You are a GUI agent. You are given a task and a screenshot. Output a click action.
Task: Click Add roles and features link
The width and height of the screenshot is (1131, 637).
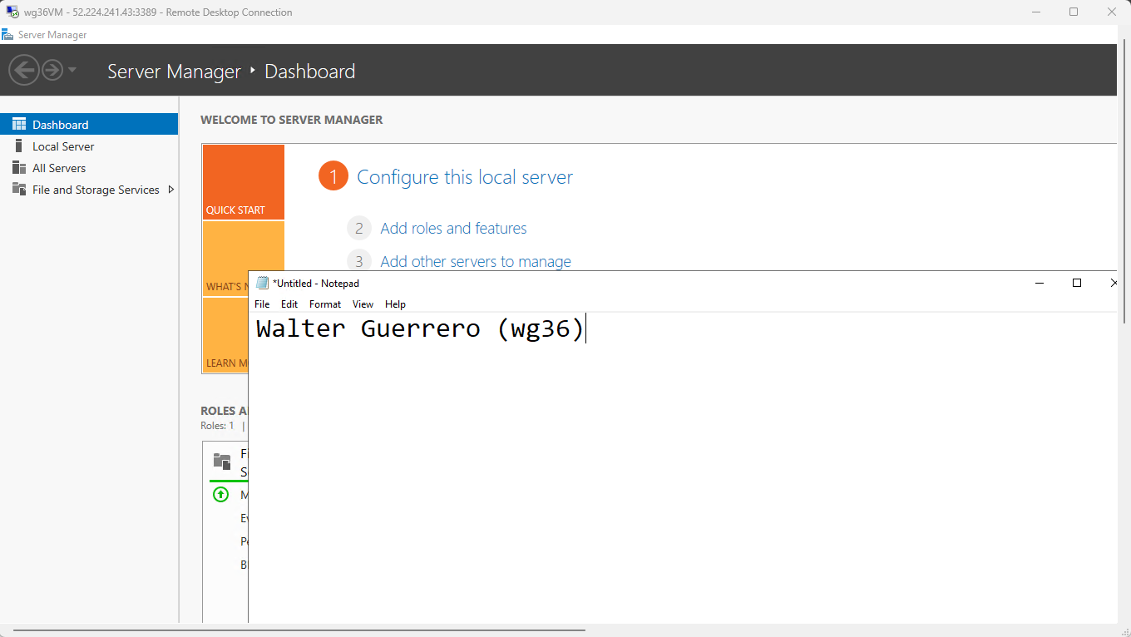(453, 229)
